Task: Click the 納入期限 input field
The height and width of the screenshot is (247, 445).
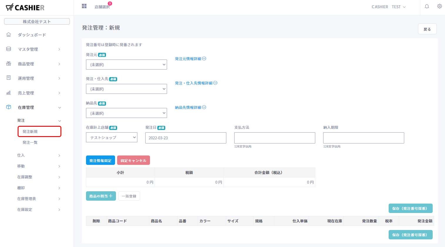Action: pyautogui.click(x=364, y=138)
